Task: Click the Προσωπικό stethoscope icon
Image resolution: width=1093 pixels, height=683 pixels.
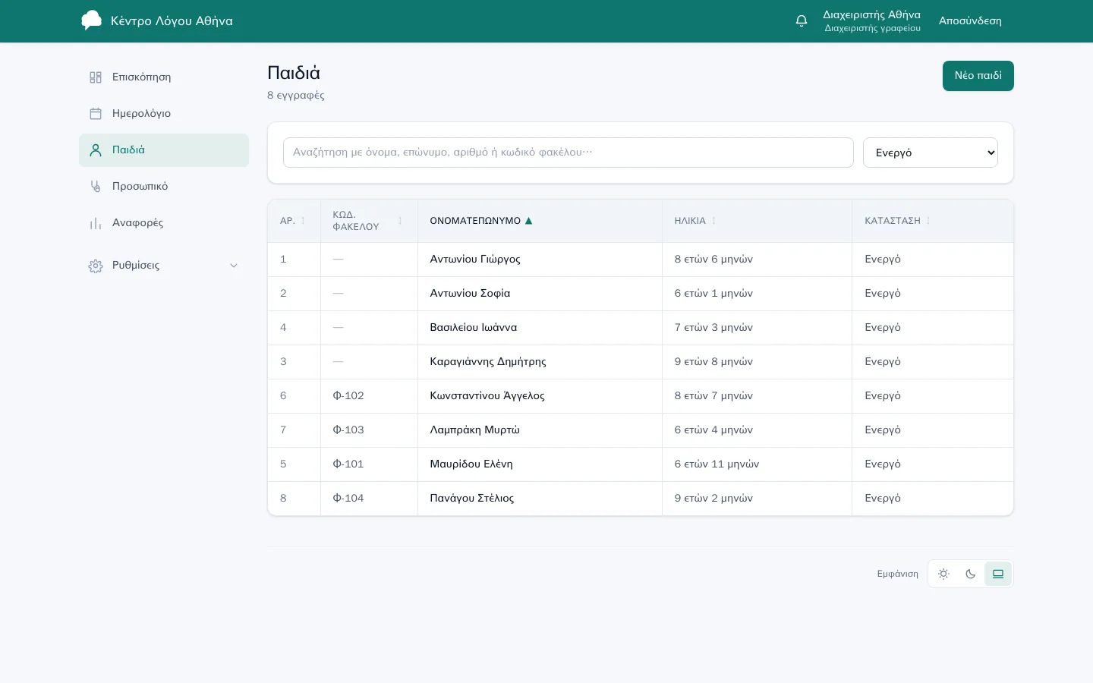Action: point(96,187)
